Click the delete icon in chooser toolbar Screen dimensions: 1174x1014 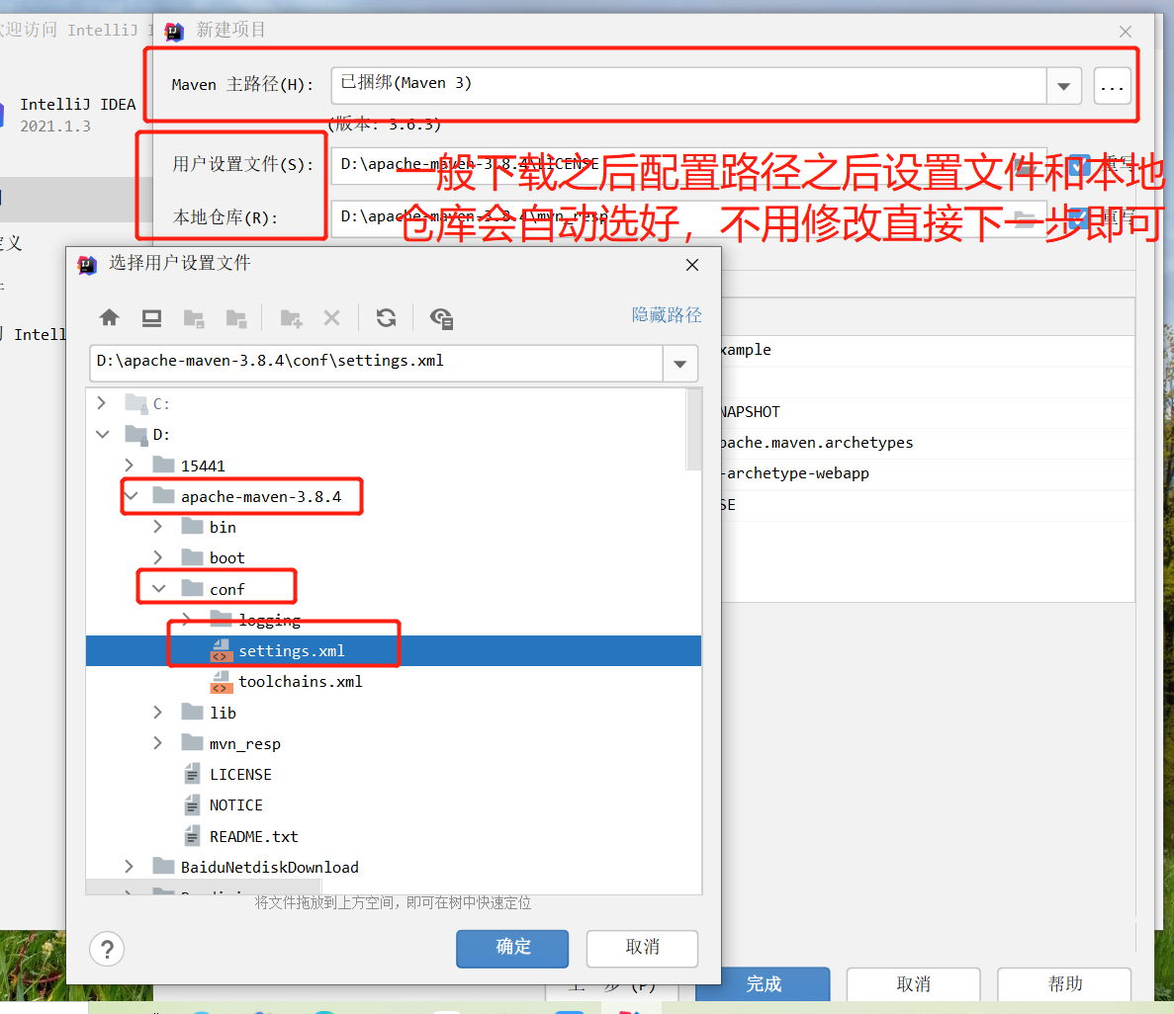point(331,317)
